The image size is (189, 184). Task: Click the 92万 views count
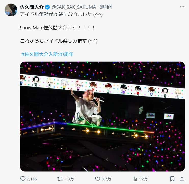click(143, 179)
